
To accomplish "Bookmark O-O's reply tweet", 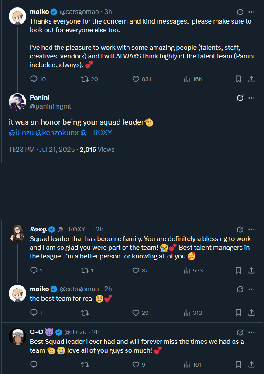I will point(238,364).
